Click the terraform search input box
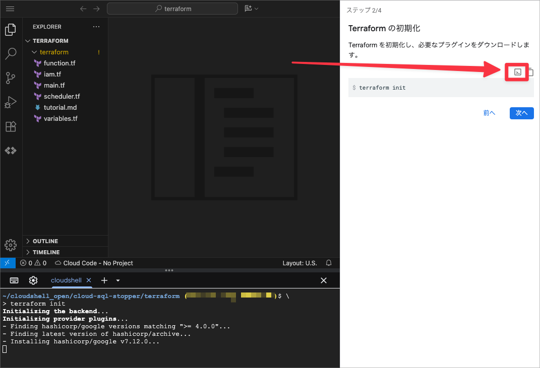Screen dimensions: 540x368 pos(172,9)
